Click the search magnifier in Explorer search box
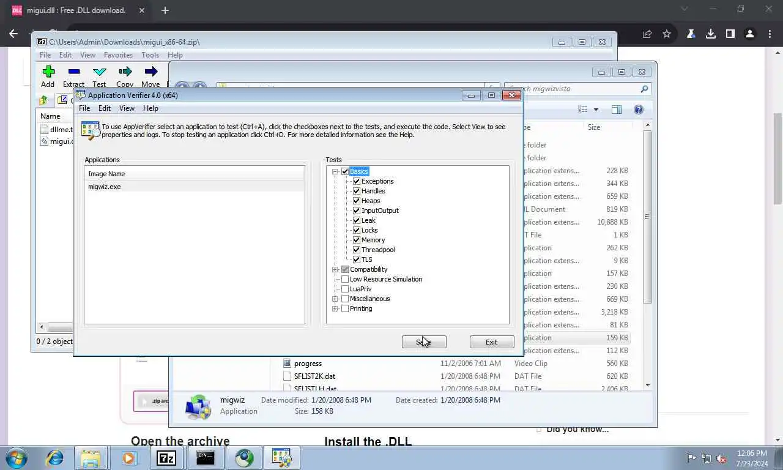 click(644, 89)
